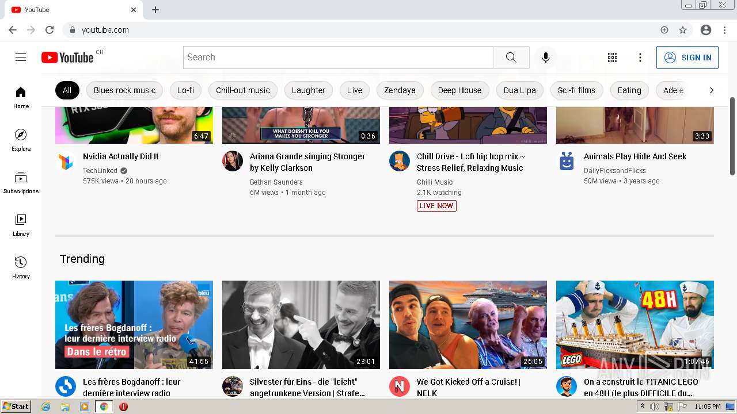Open file explorer from taskbar

(x=65, y=407)
